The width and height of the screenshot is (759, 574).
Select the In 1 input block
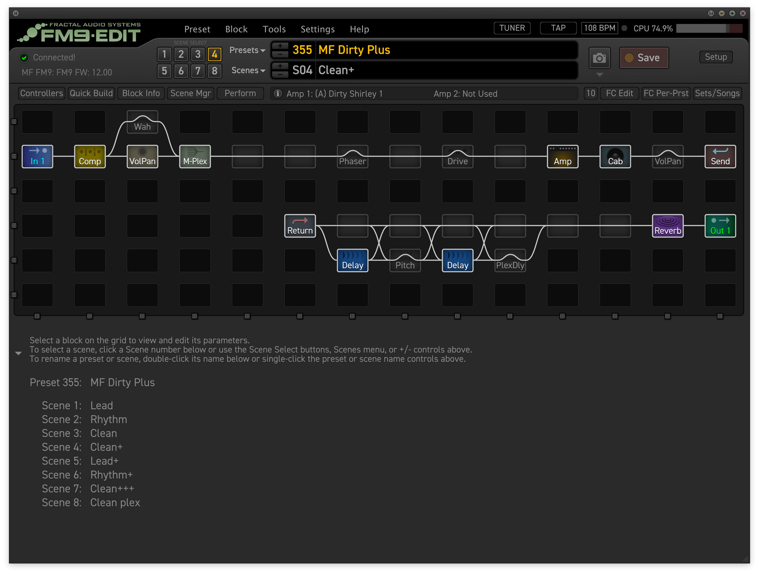tap(37, 156)
